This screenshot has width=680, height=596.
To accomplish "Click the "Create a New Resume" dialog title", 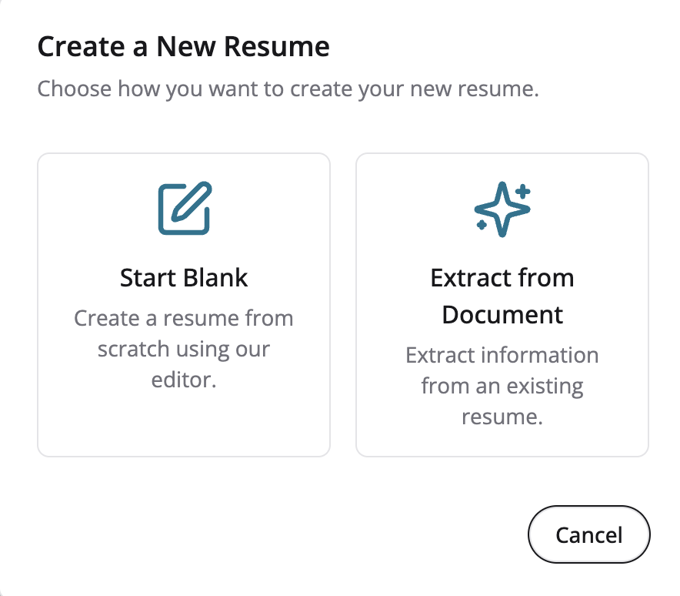I will [184, 47].
